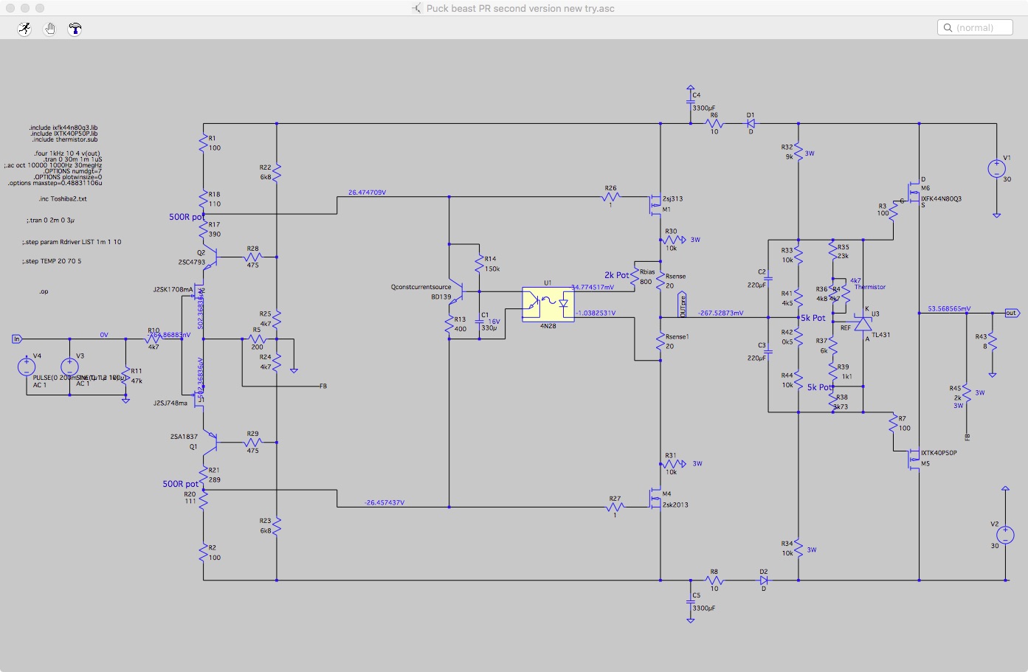Click the J2SJ748ma JFET label

[170, 403]
